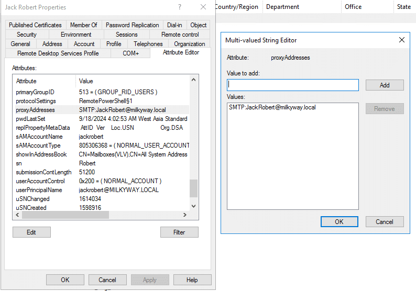Viewport: 416px width, 291px height.
Task: Click the Edit button under attributes list
Action: [31, 232]
